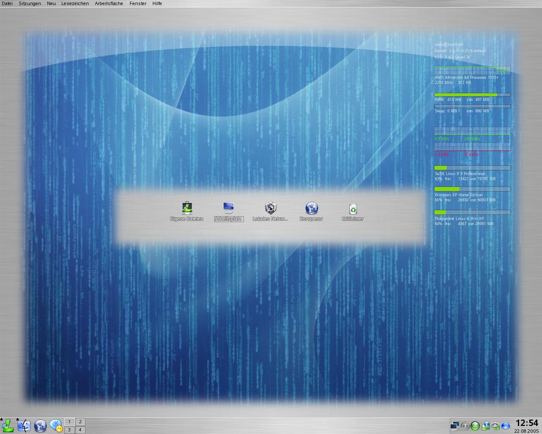Switch to virtual desktop 4
The width and height of the screenshot is (542, 434).
click(80, 430)
